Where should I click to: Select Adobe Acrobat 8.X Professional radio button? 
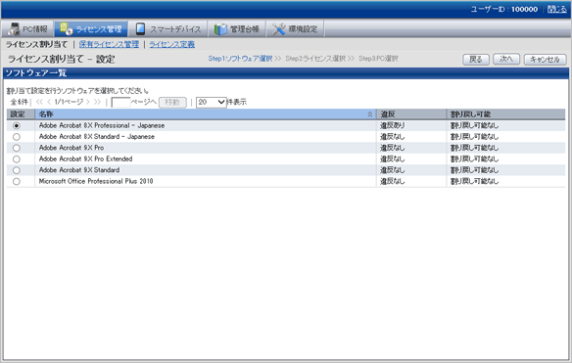(x=17, y=125)
